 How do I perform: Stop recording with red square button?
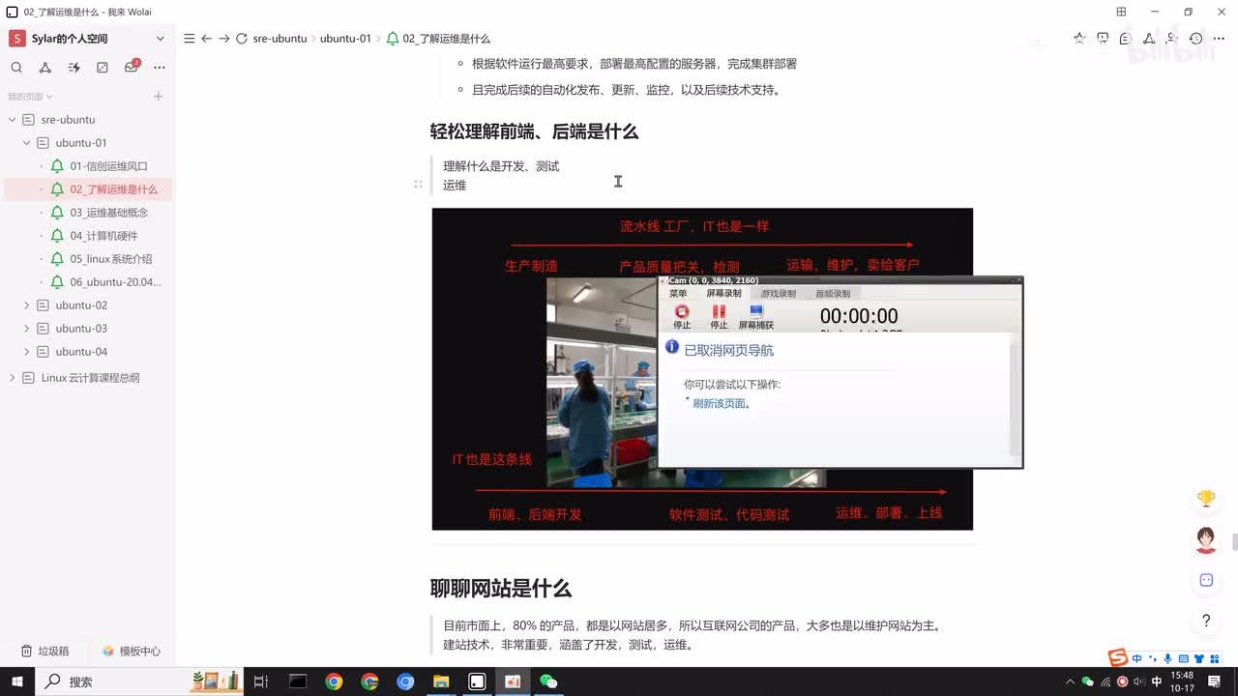(x=682, y=317)
